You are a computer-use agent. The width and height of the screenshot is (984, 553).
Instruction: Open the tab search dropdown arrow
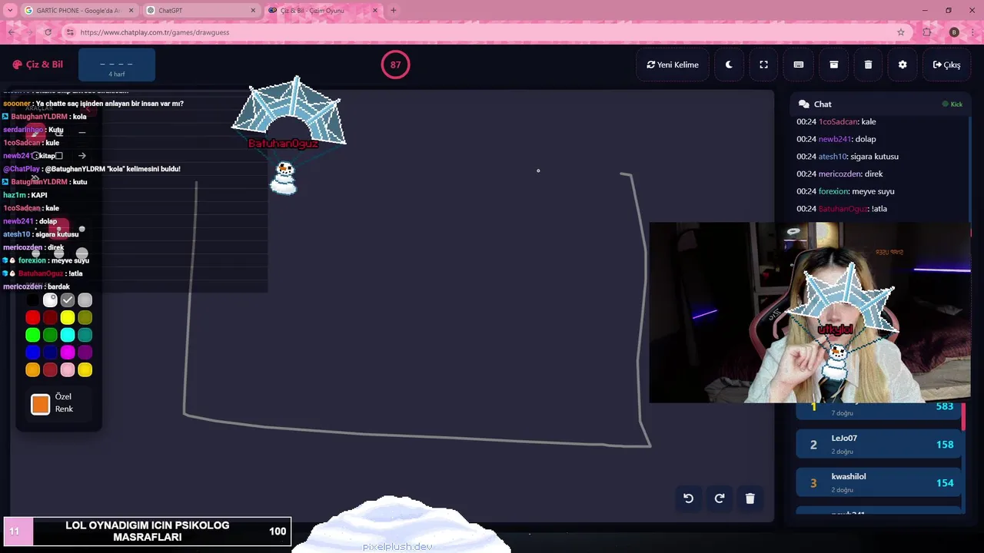click(x=10, y=11)
